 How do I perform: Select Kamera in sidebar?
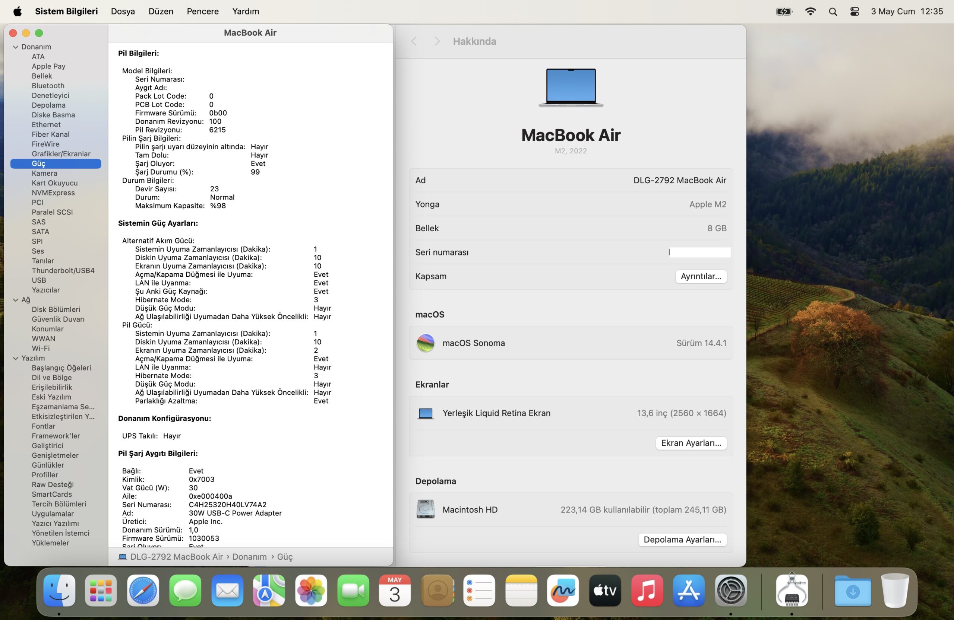56,174
